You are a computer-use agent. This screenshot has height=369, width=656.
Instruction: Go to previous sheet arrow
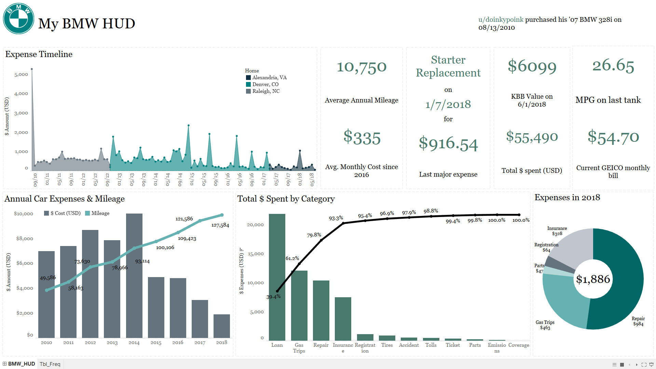[629, 365]
